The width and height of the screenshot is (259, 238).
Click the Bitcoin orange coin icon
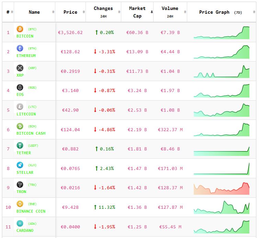click(20, 29)
